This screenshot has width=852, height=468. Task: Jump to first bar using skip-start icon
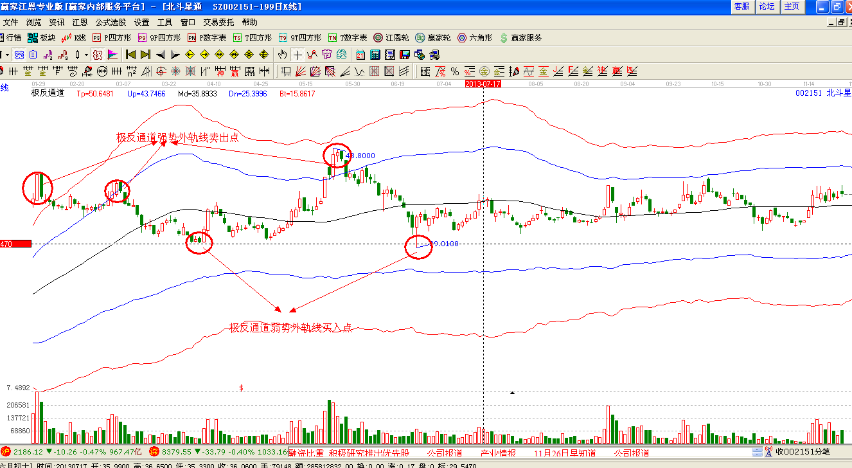[x=130, y=55]
